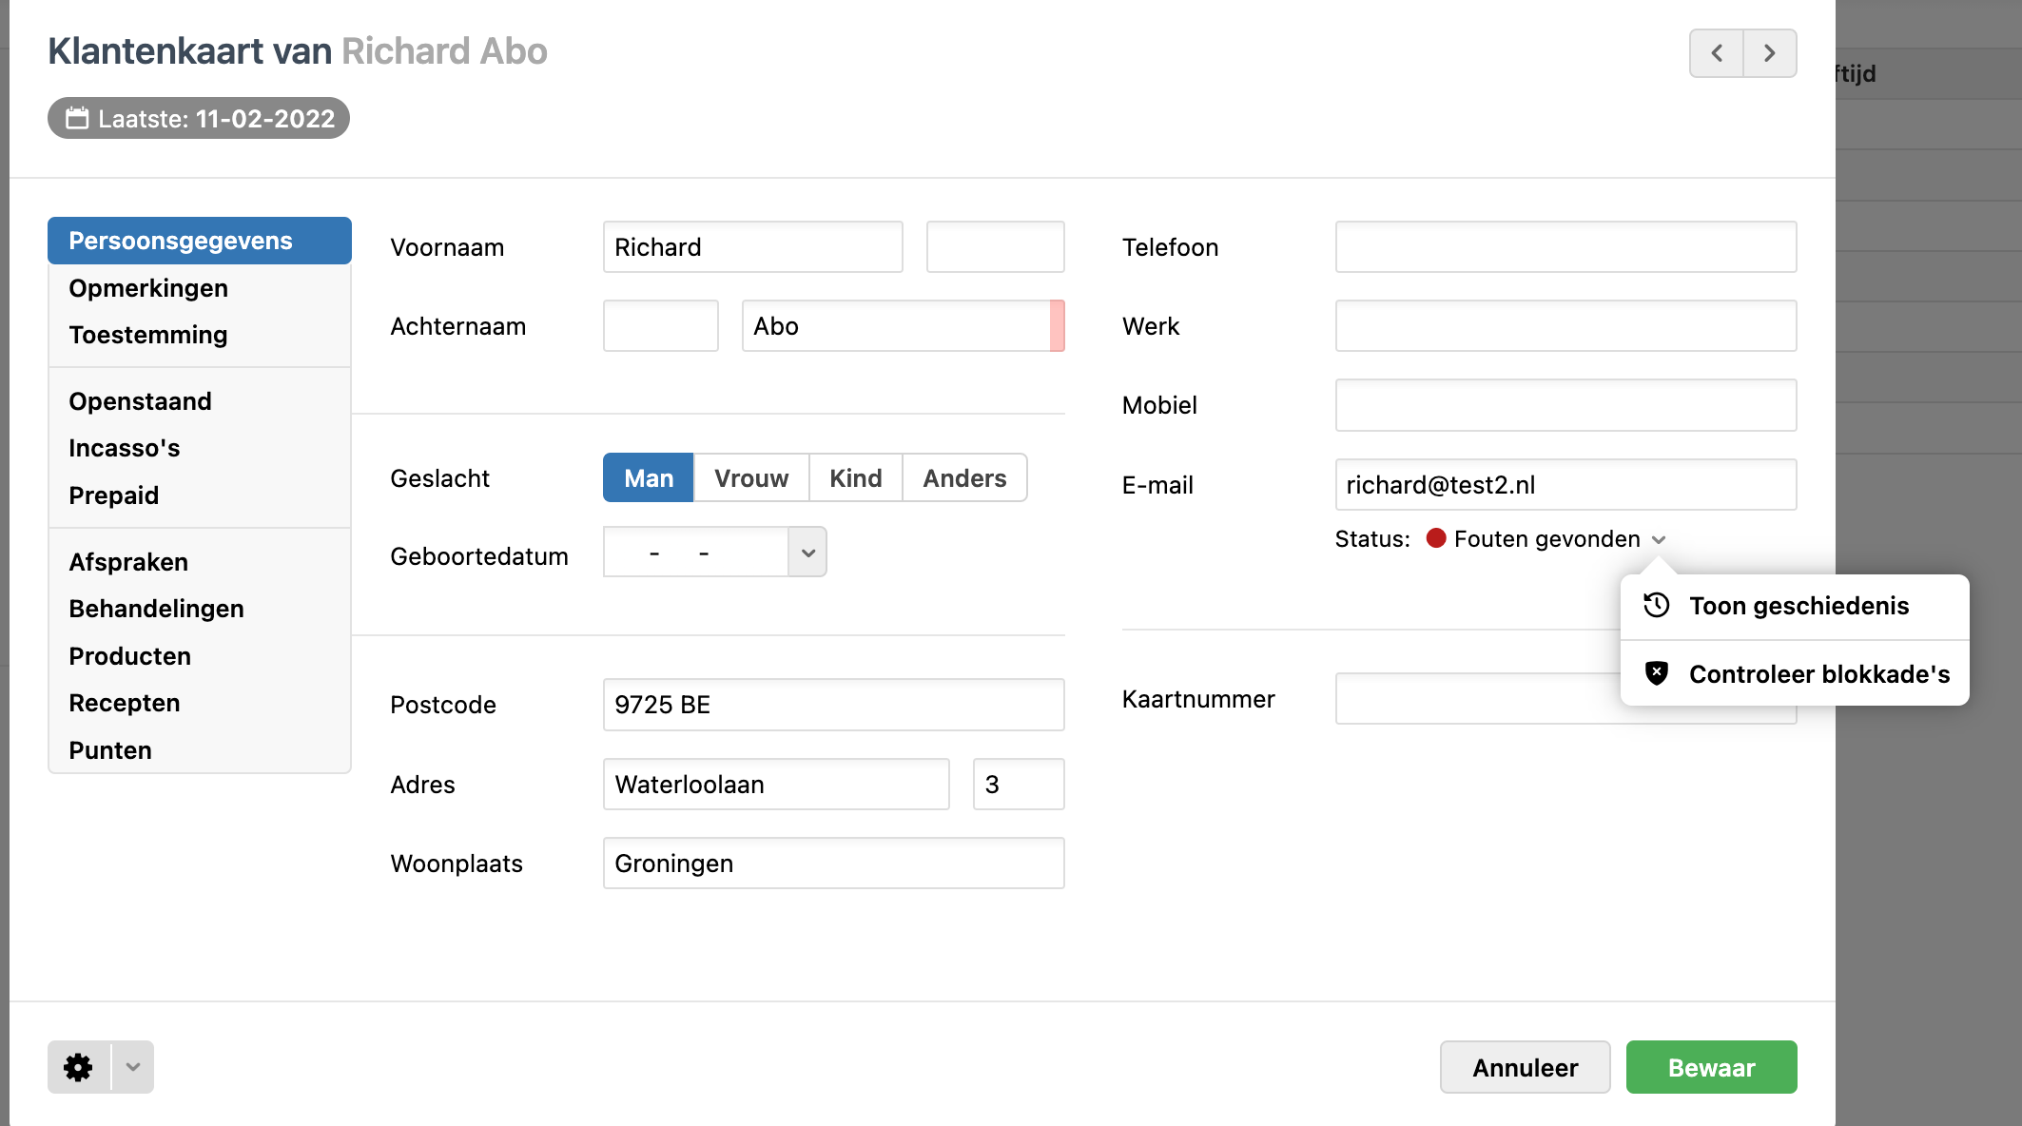Click the red status indicator dot
Screen dimensions: 2022x1126
pyautogui.click(x=1436, y=539)
